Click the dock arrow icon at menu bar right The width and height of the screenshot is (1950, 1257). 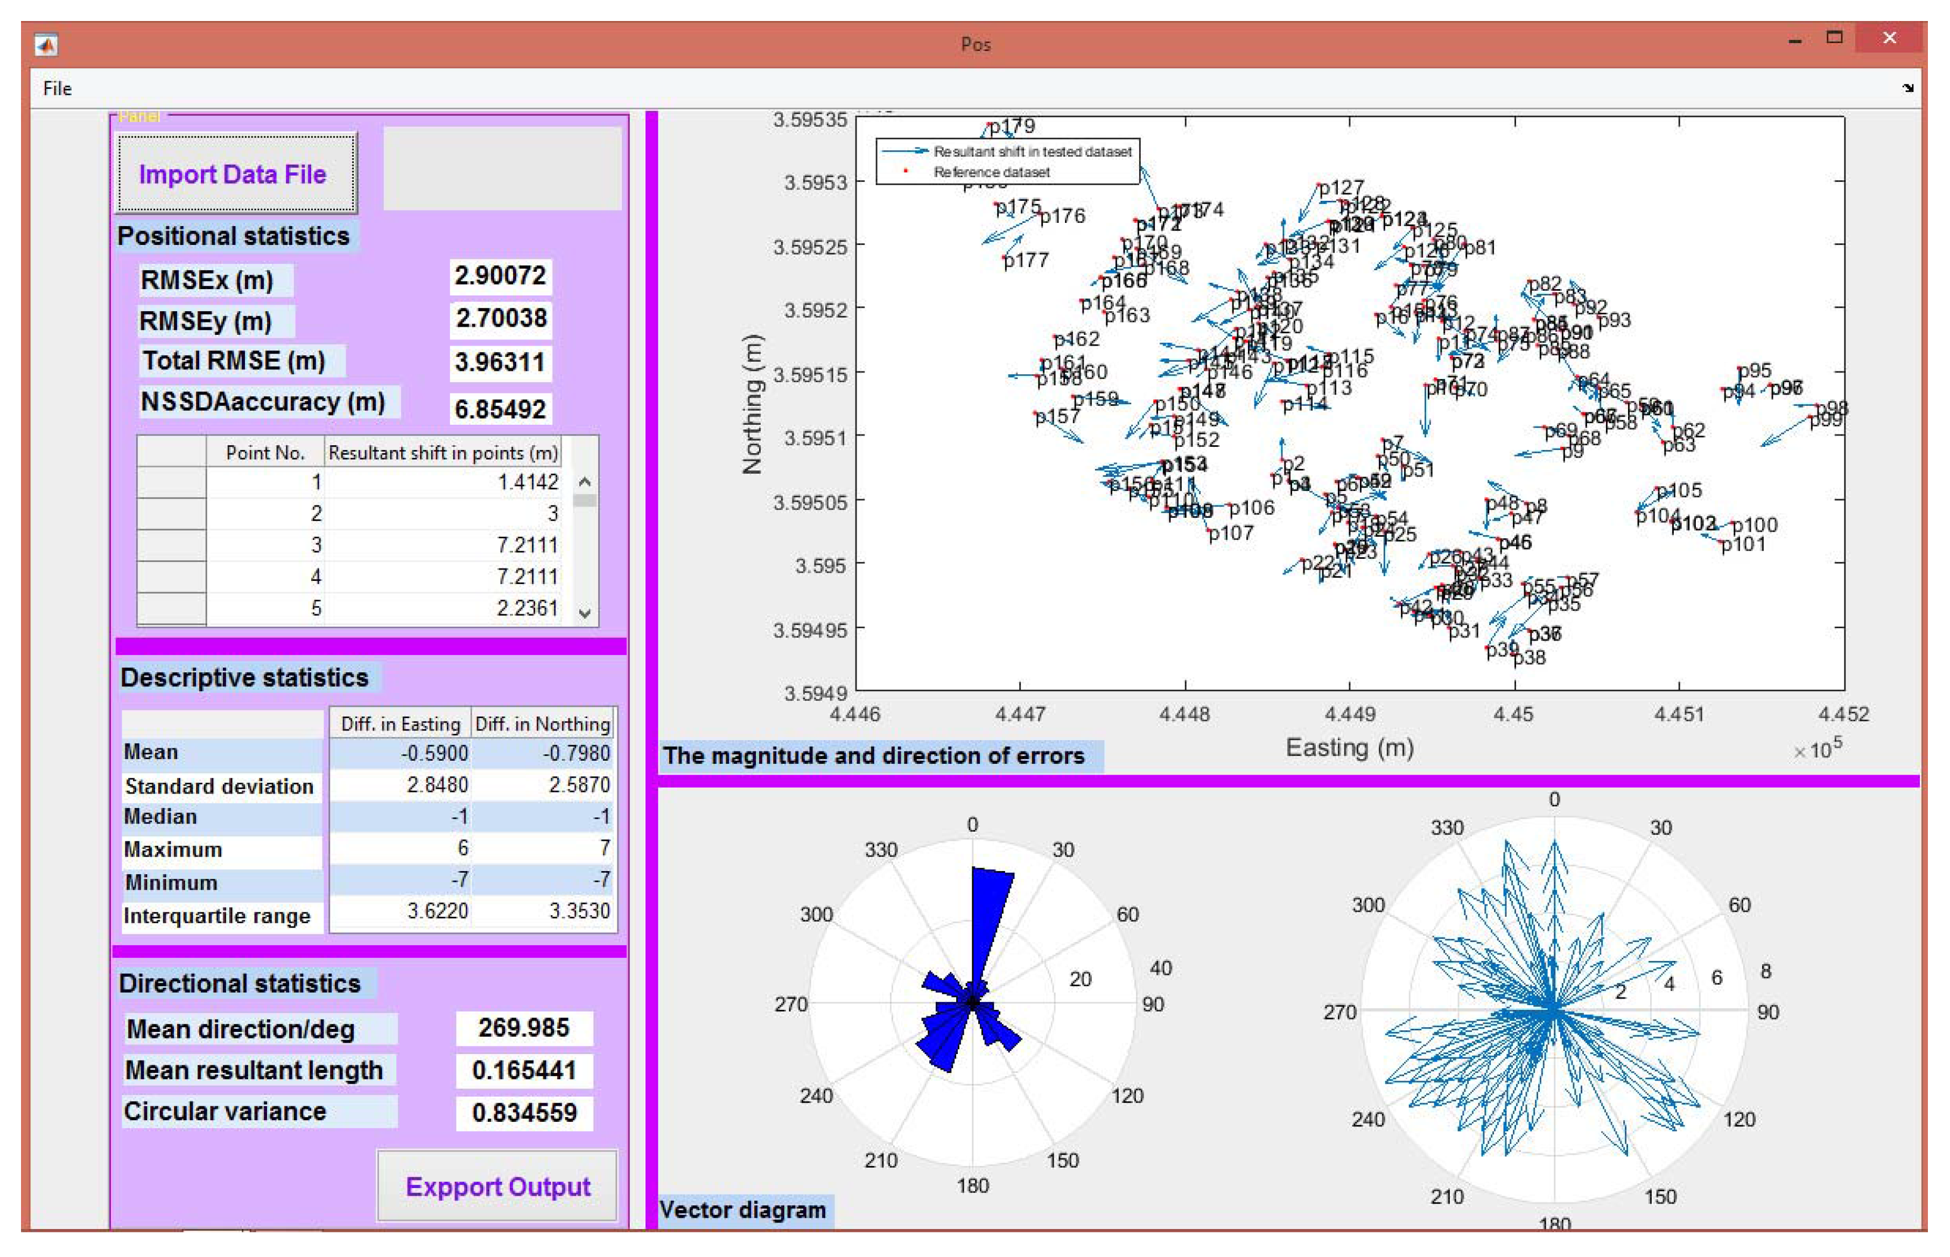click(1907, 88)
